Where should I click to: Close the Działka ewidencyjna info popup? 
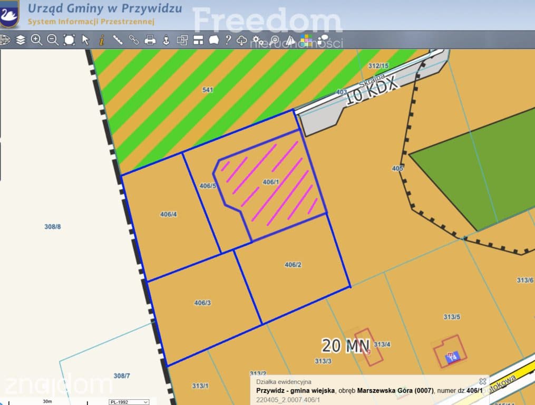point(482,381)
